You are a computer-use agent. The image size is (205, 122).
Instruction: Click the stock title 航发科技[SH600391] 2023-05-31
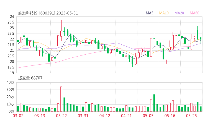pos(48,13)
